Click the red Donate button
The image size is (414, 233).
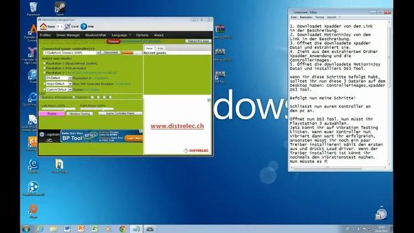point(114,41)
